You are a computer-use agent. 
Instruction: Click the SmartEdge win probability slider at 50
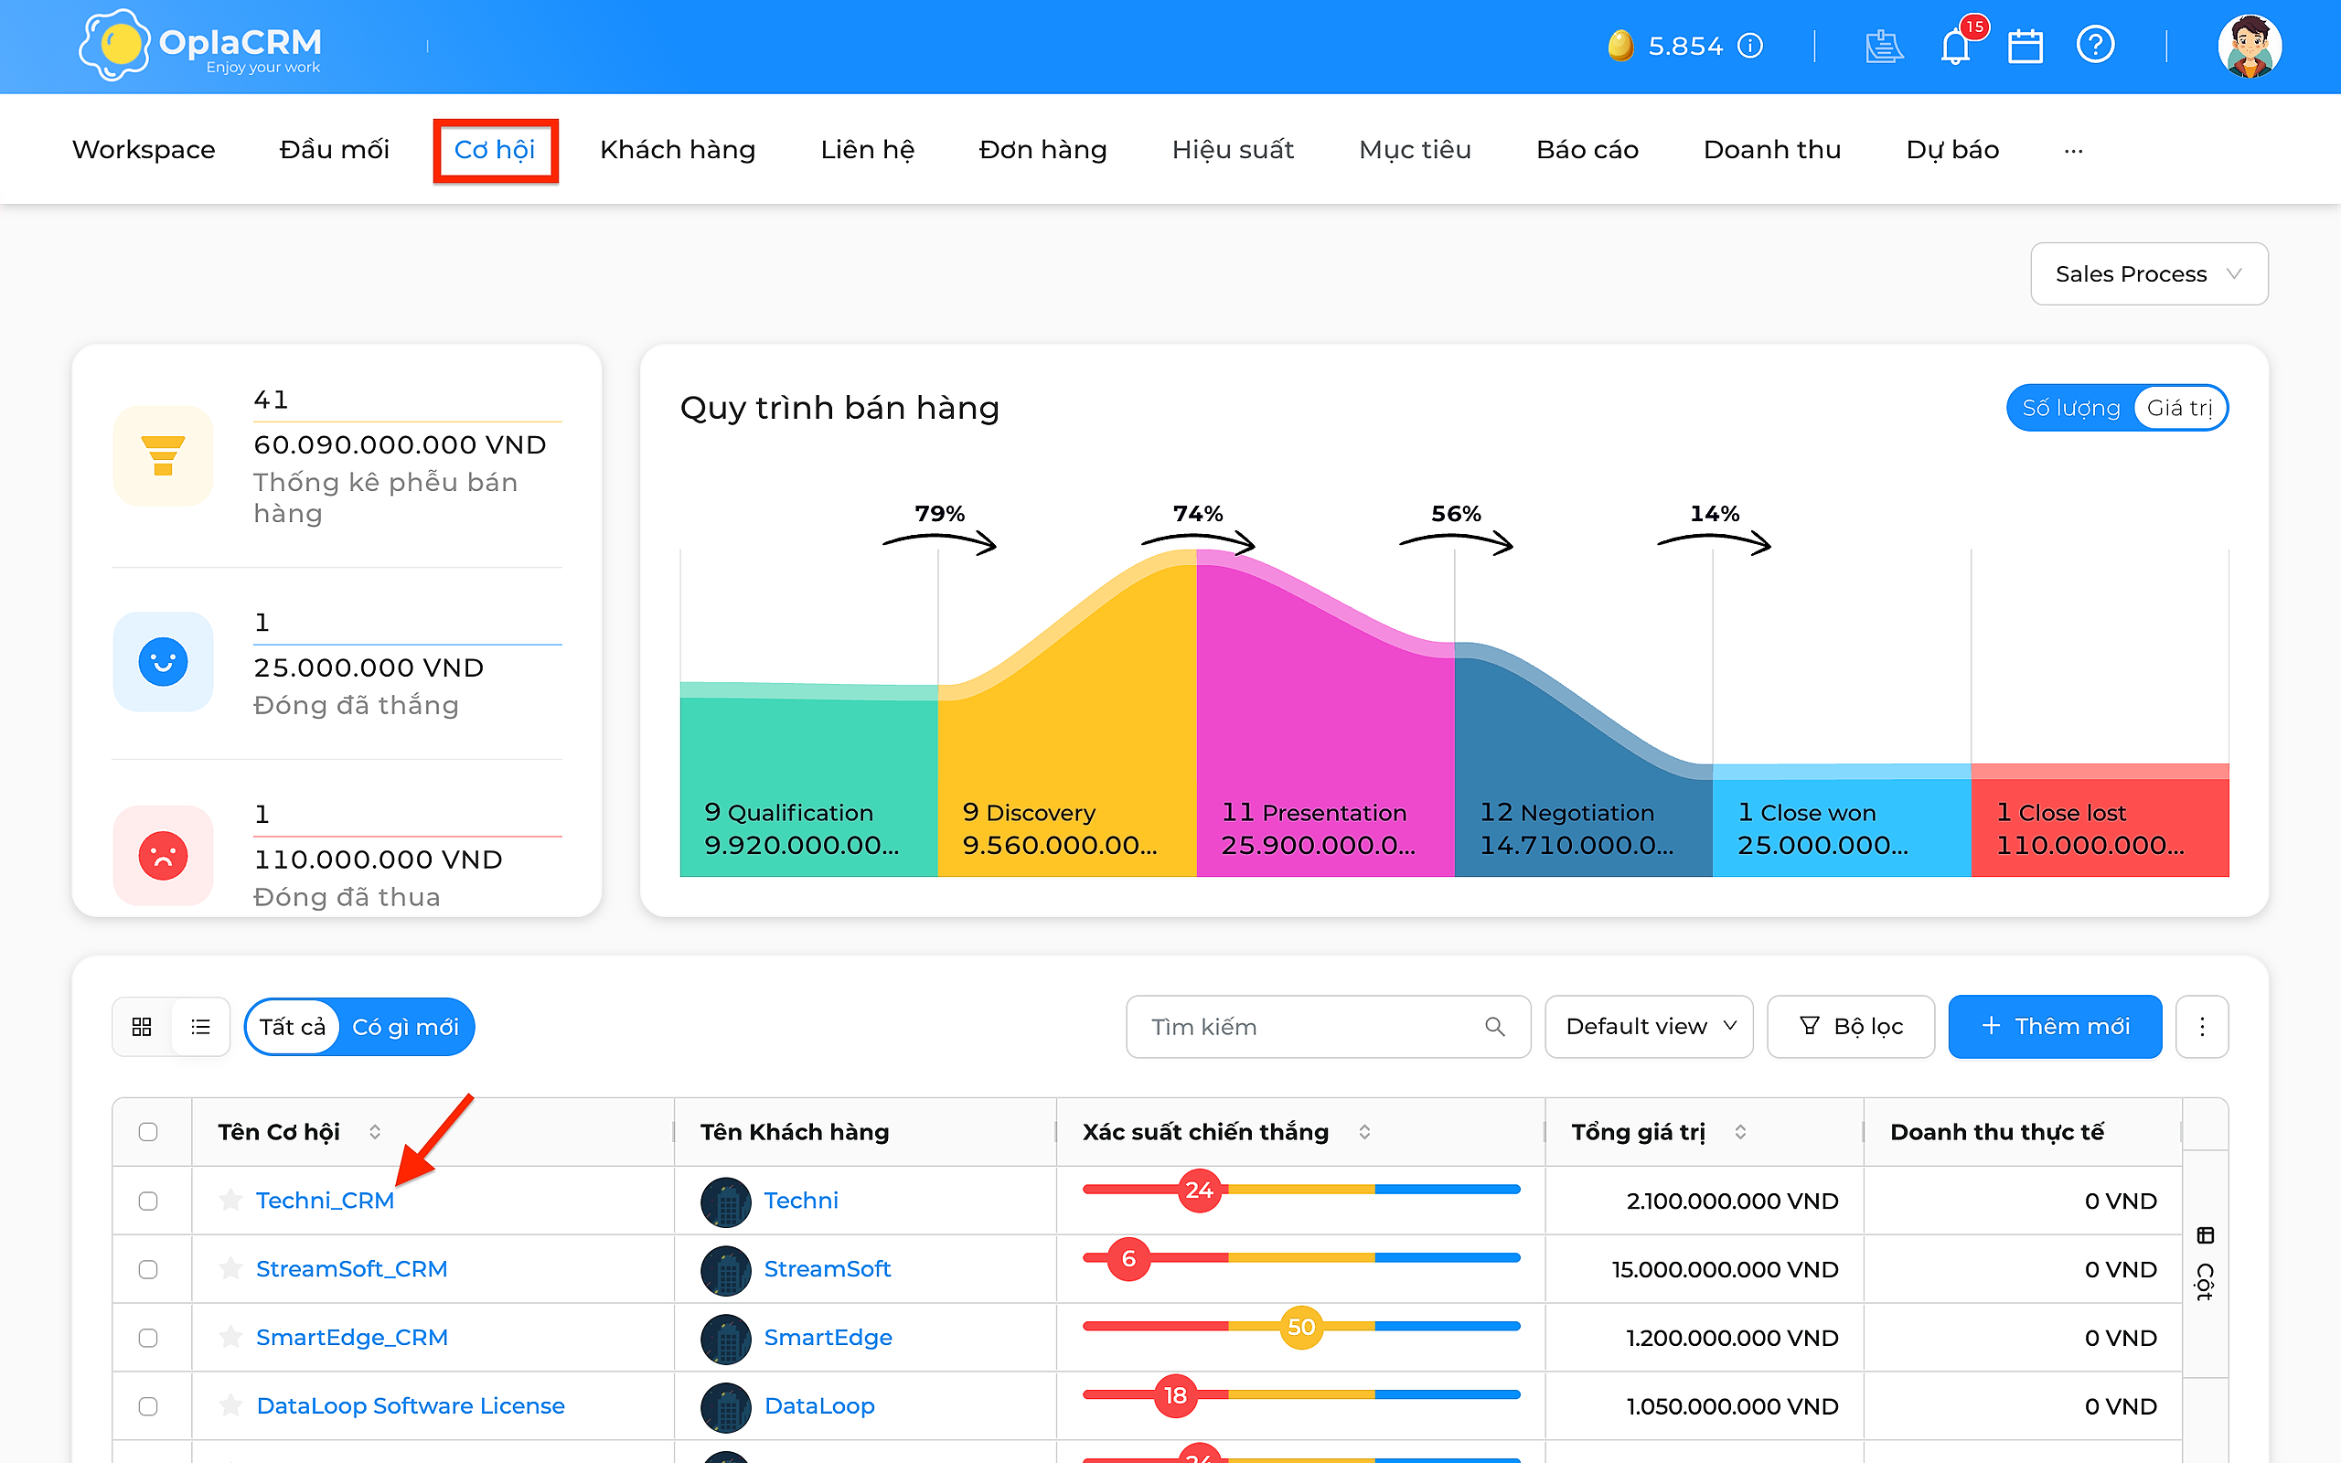click(x=1301, y=1327)
